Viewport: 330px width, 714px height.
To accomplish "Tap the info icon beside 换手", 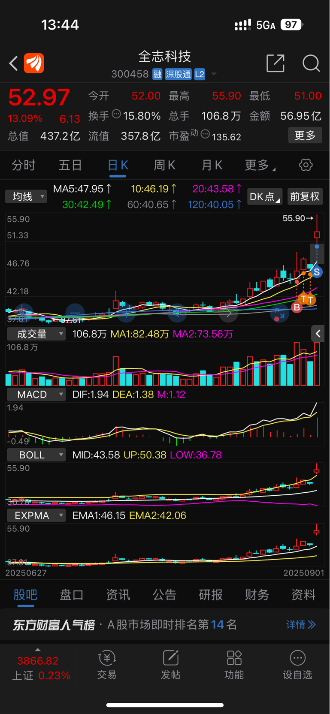I will pos(116,114).
